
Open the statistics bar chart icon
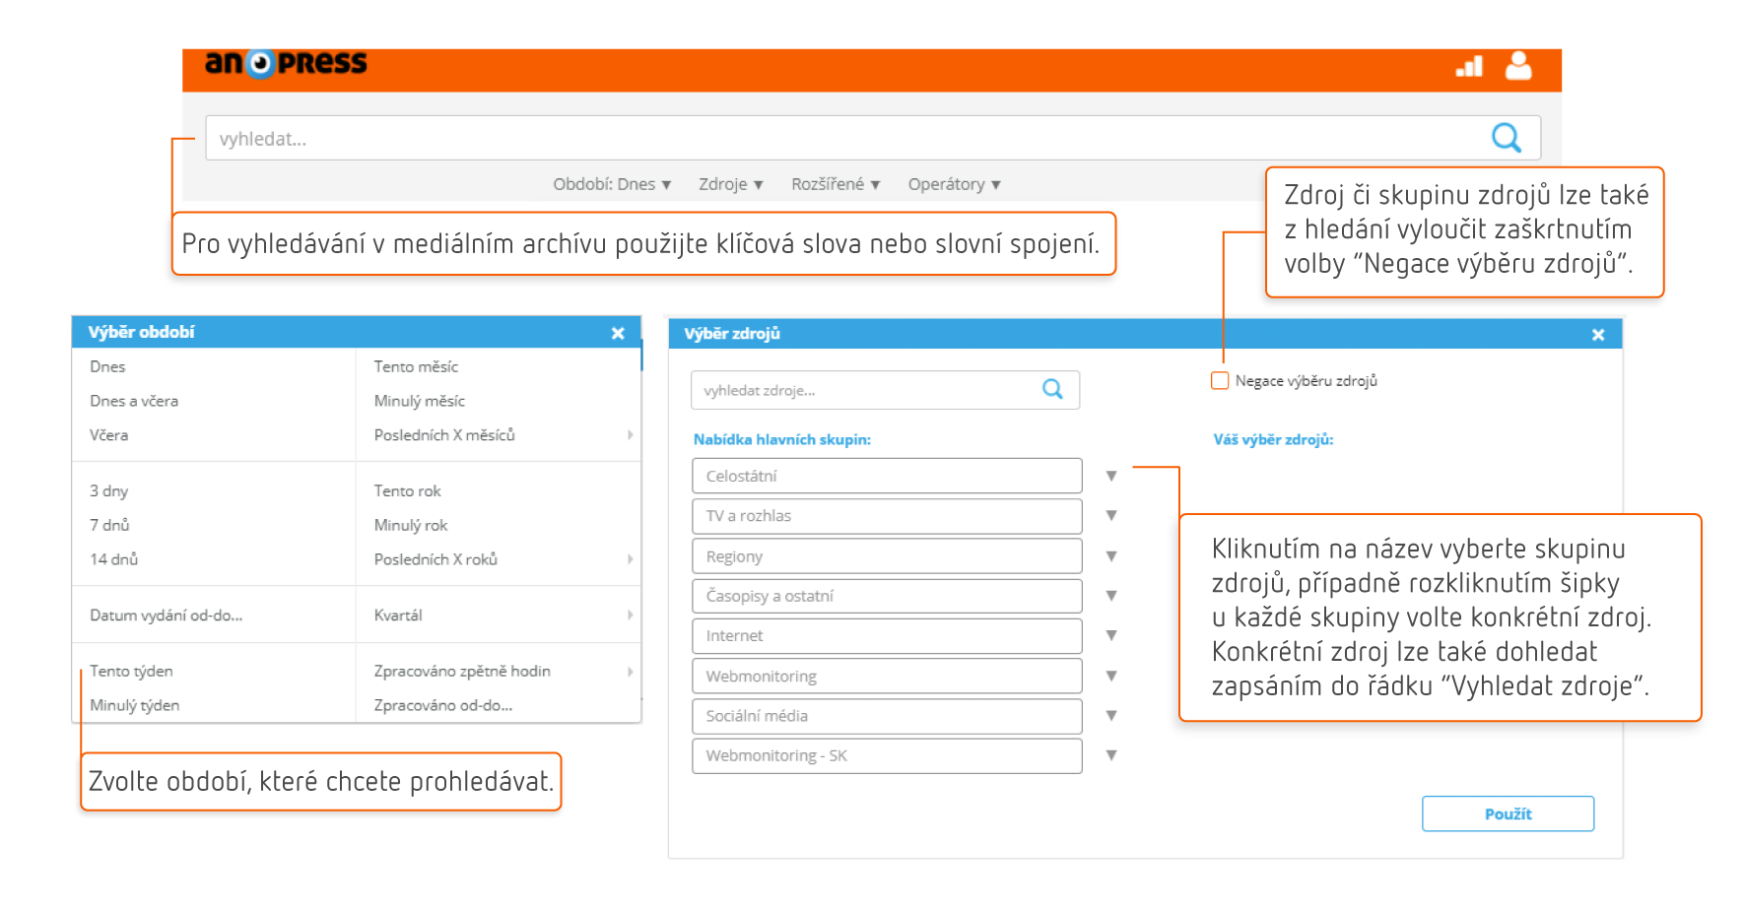coord(1469,67)
